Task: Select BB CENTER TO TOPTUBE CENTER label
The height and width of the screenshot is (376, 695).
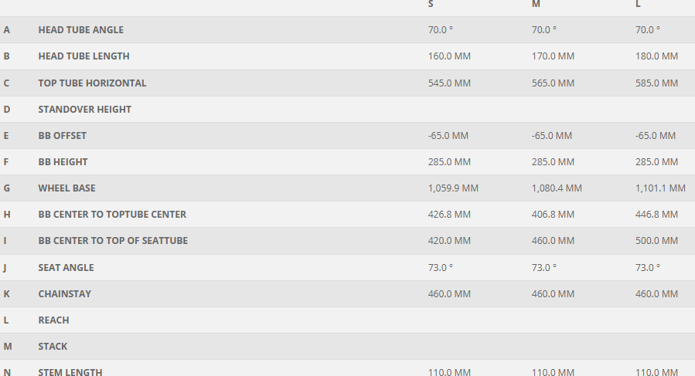Action: (112, 214)
